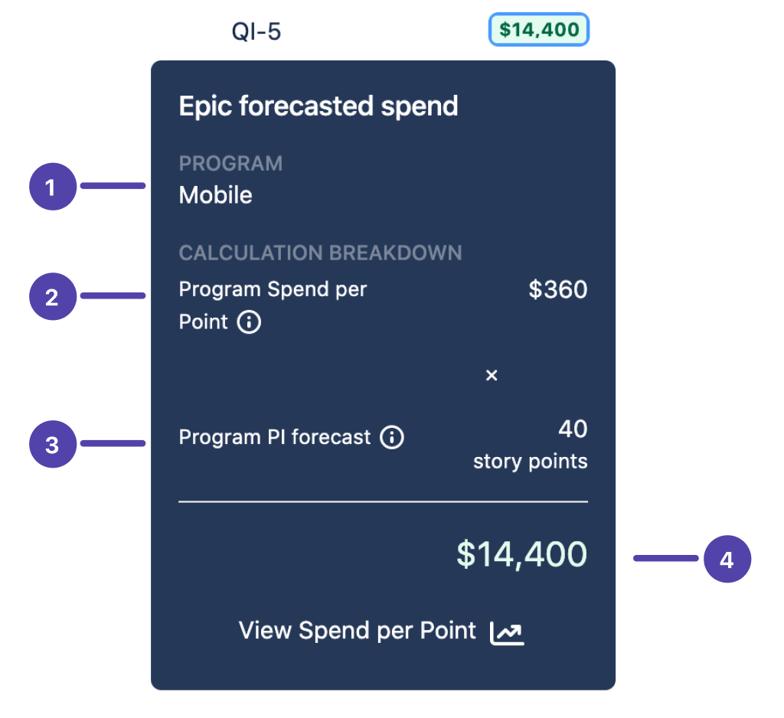This screenshot has width=784, height=718.
Task: Click the QI-5 epic label
Action: [x=256, y=32]
